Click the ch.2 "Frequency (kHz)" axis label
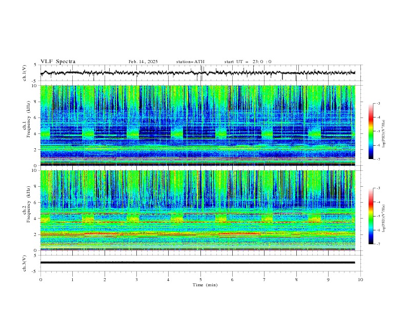The image size is (406, 314). click(29, 204)
